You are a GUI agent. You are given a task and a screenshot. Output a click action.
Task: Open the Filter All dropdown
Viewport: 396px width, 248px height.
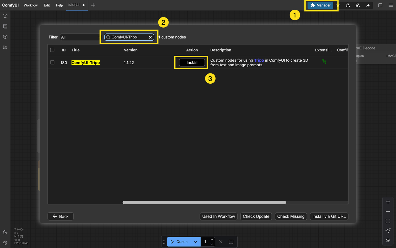point(81,37)
